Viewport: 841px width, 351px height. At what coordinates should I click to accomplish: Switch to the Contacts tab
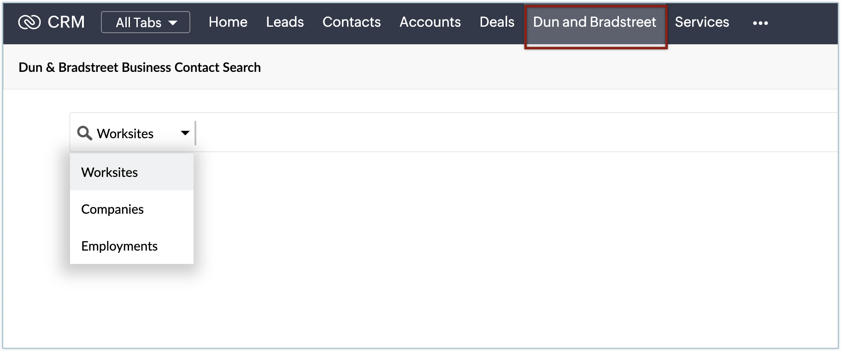pyautogui.click(x=351, y=22)
